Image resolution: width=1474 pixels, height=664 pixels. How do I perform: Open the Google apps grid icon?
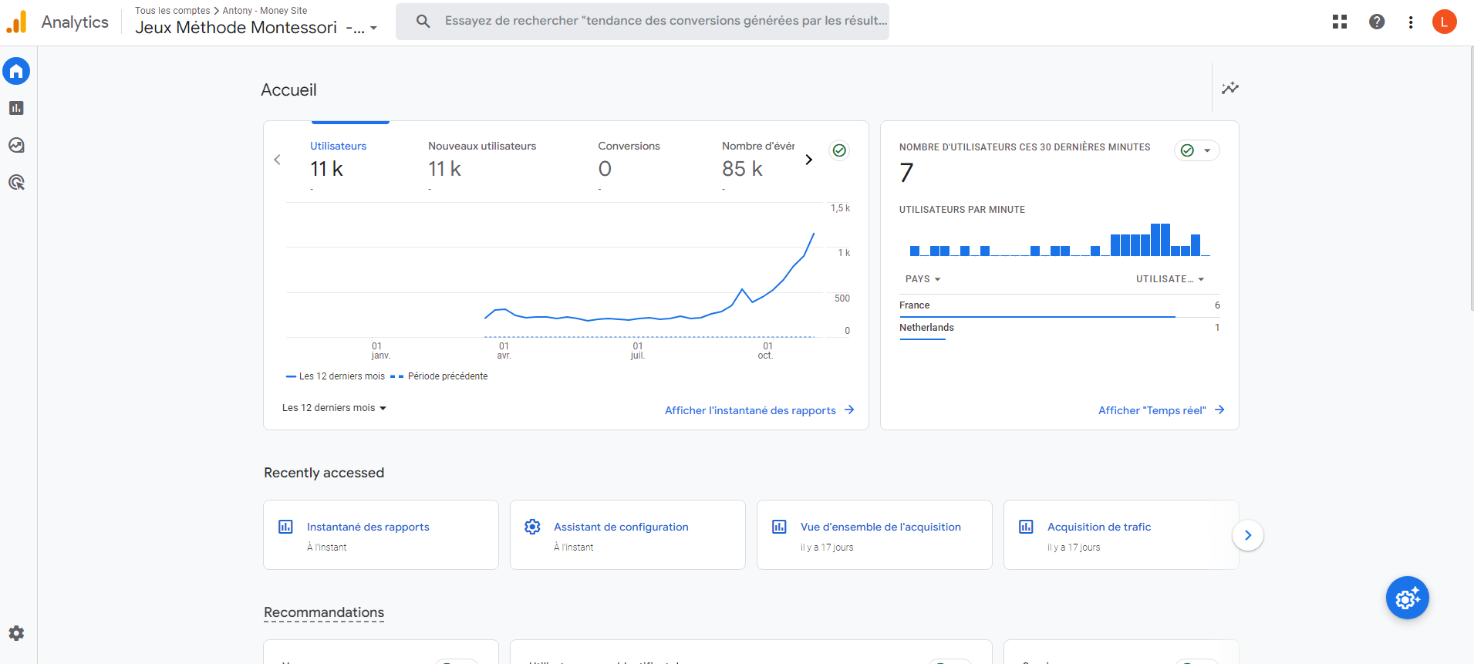point(1340,22)
